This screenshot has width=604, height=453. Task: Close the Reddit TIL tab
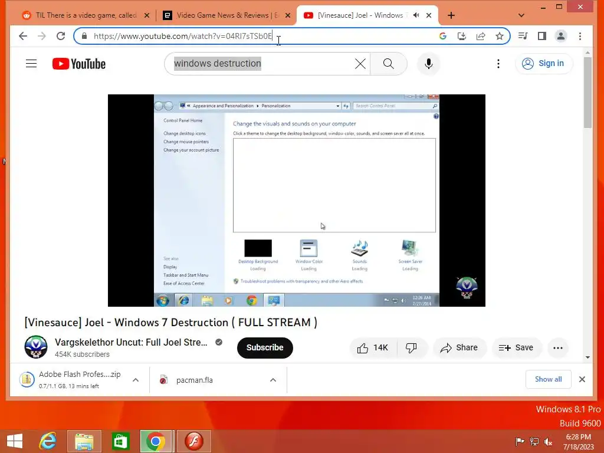(x=147, y=15)
